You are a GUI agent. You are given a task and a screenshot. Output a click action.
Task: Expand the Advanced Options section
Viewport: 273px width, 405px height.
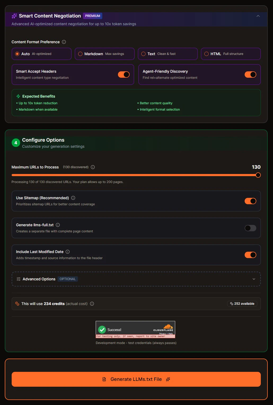coord(254,279)
